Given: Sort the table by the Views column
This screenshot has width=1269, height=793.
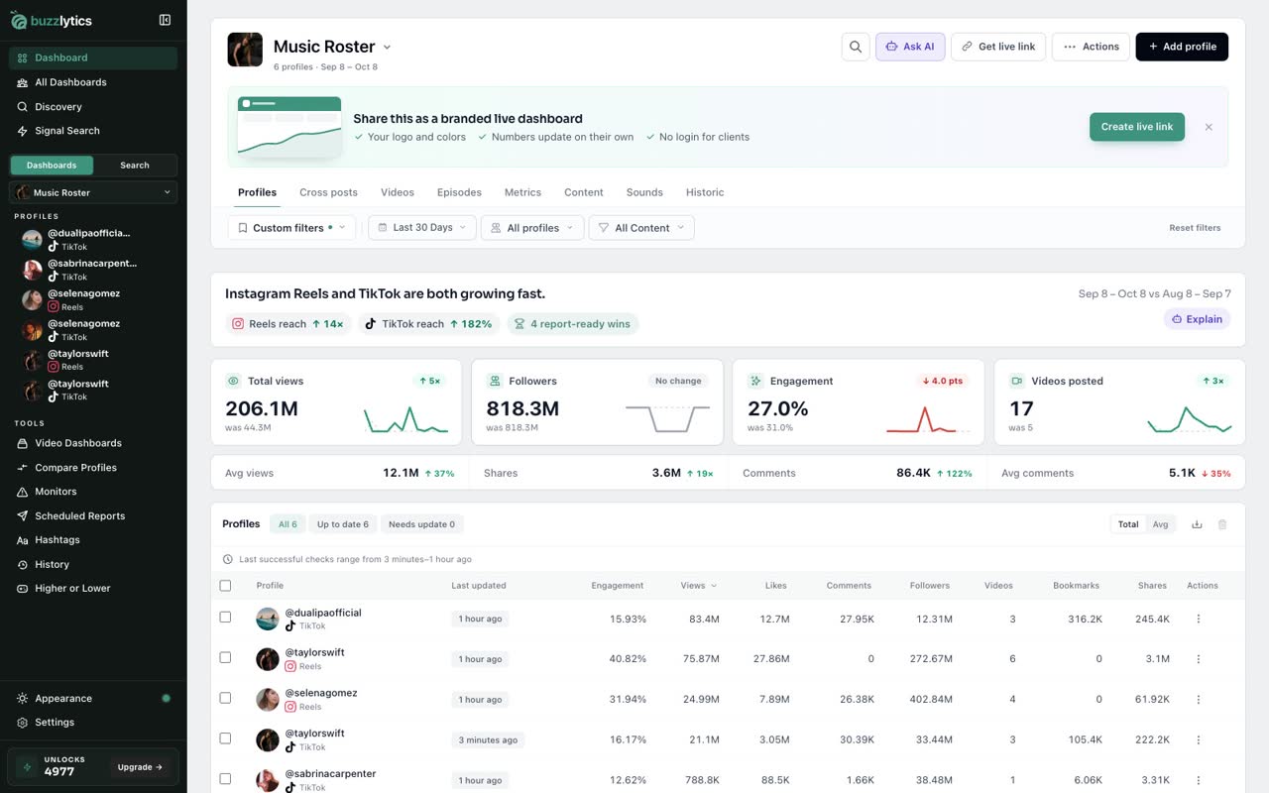Looking at the screenshot, I should (699, 586).
